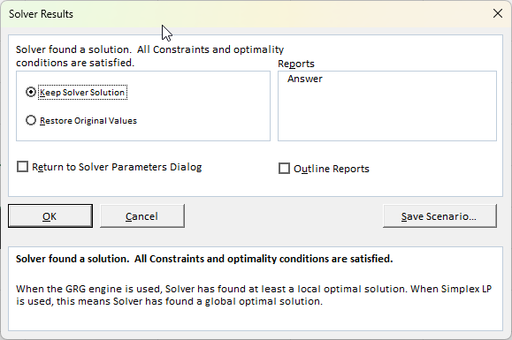Close the Solver Results dialog
The image size is (512, 340).
click(498, 13)
